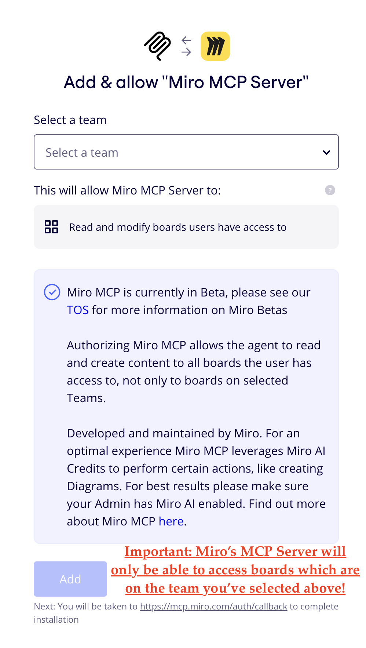Click the Add & allow heading
Viewport: 366px width, 648px height.
tap(186, 82)
